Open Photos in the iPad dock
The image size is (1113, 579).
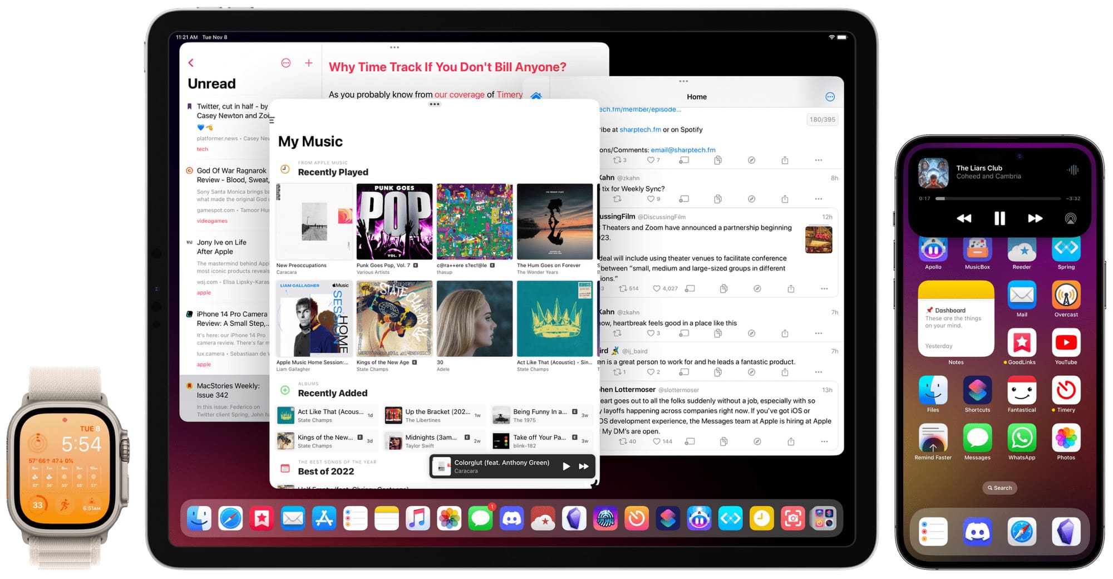click(449, 519)
